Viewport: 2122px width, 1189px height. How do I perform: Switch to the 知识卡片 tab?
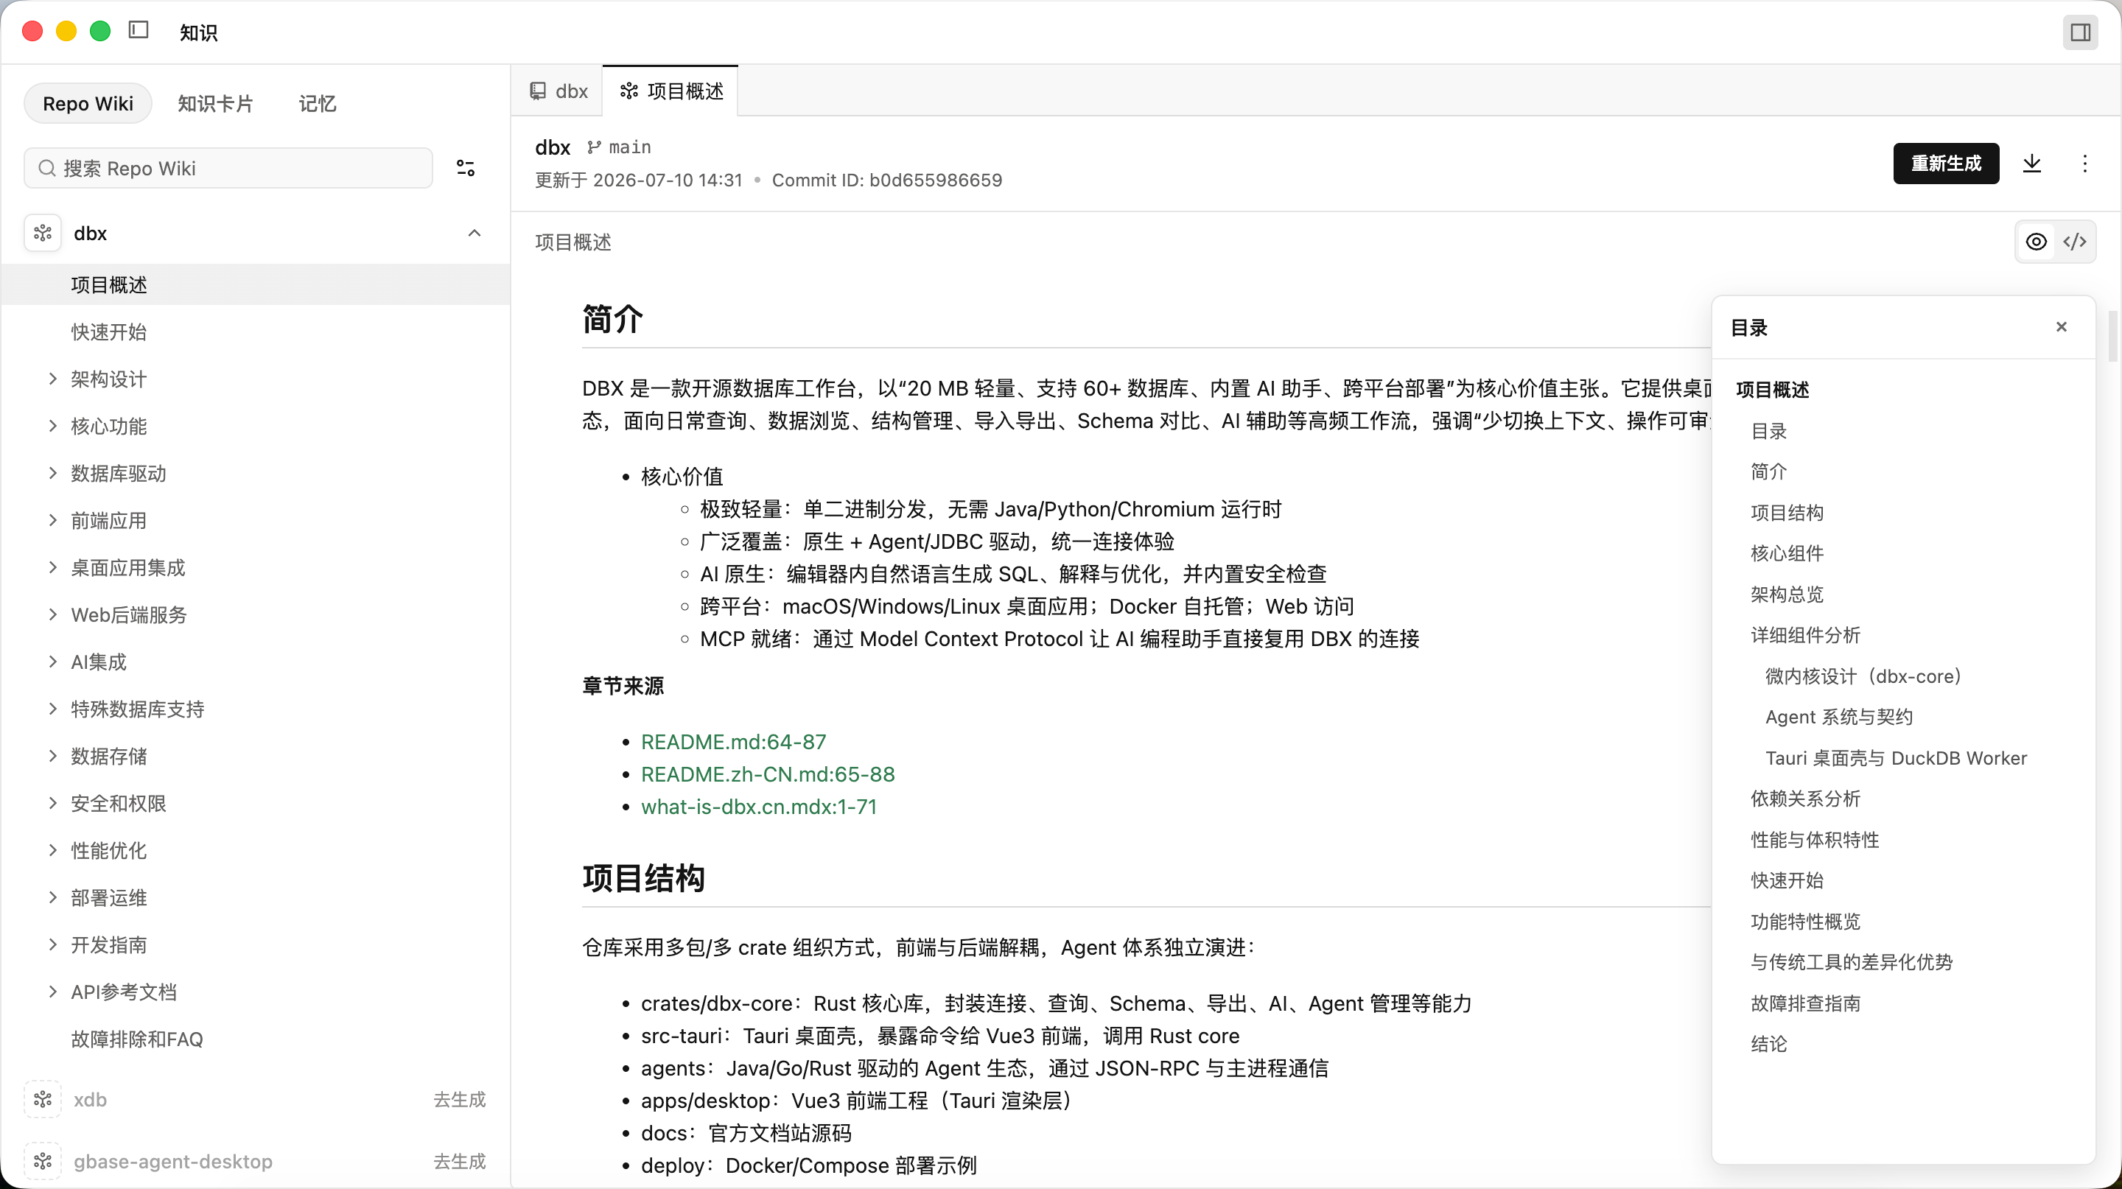pos(216,104)
